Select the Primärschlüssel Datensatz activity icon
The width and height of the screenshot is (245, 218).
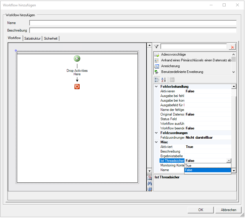[x=157, y=61]
